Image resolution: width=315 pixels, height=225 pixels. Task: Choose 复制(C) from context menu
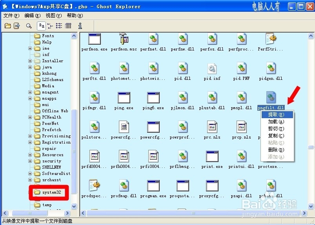(277, 136)
